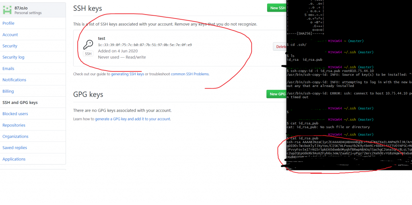Delete the test SSH key

[x=280, y=47]
